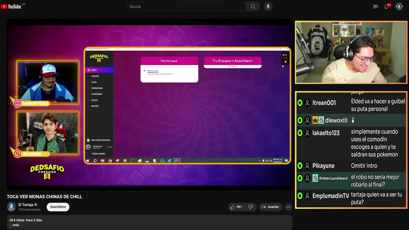This screenshot has height=230, width=409.
Task: Click the 'Omitir intro' chat message
Action: click(x=364, y=166)
